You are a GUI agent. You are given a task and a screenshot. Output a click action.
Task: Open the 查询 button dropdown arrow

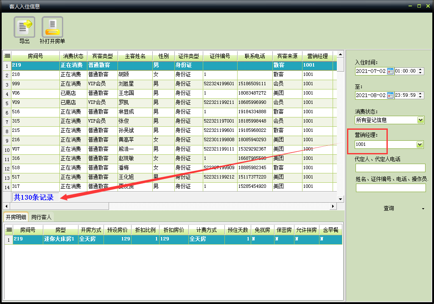[423, 209]
